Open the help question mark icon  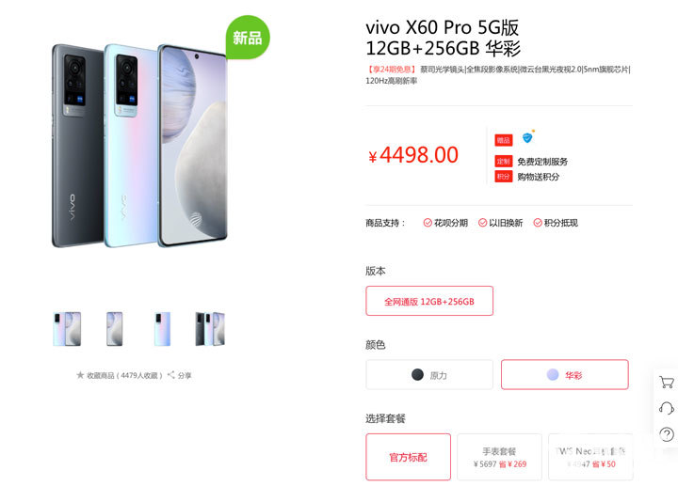(x=667, y=433)
